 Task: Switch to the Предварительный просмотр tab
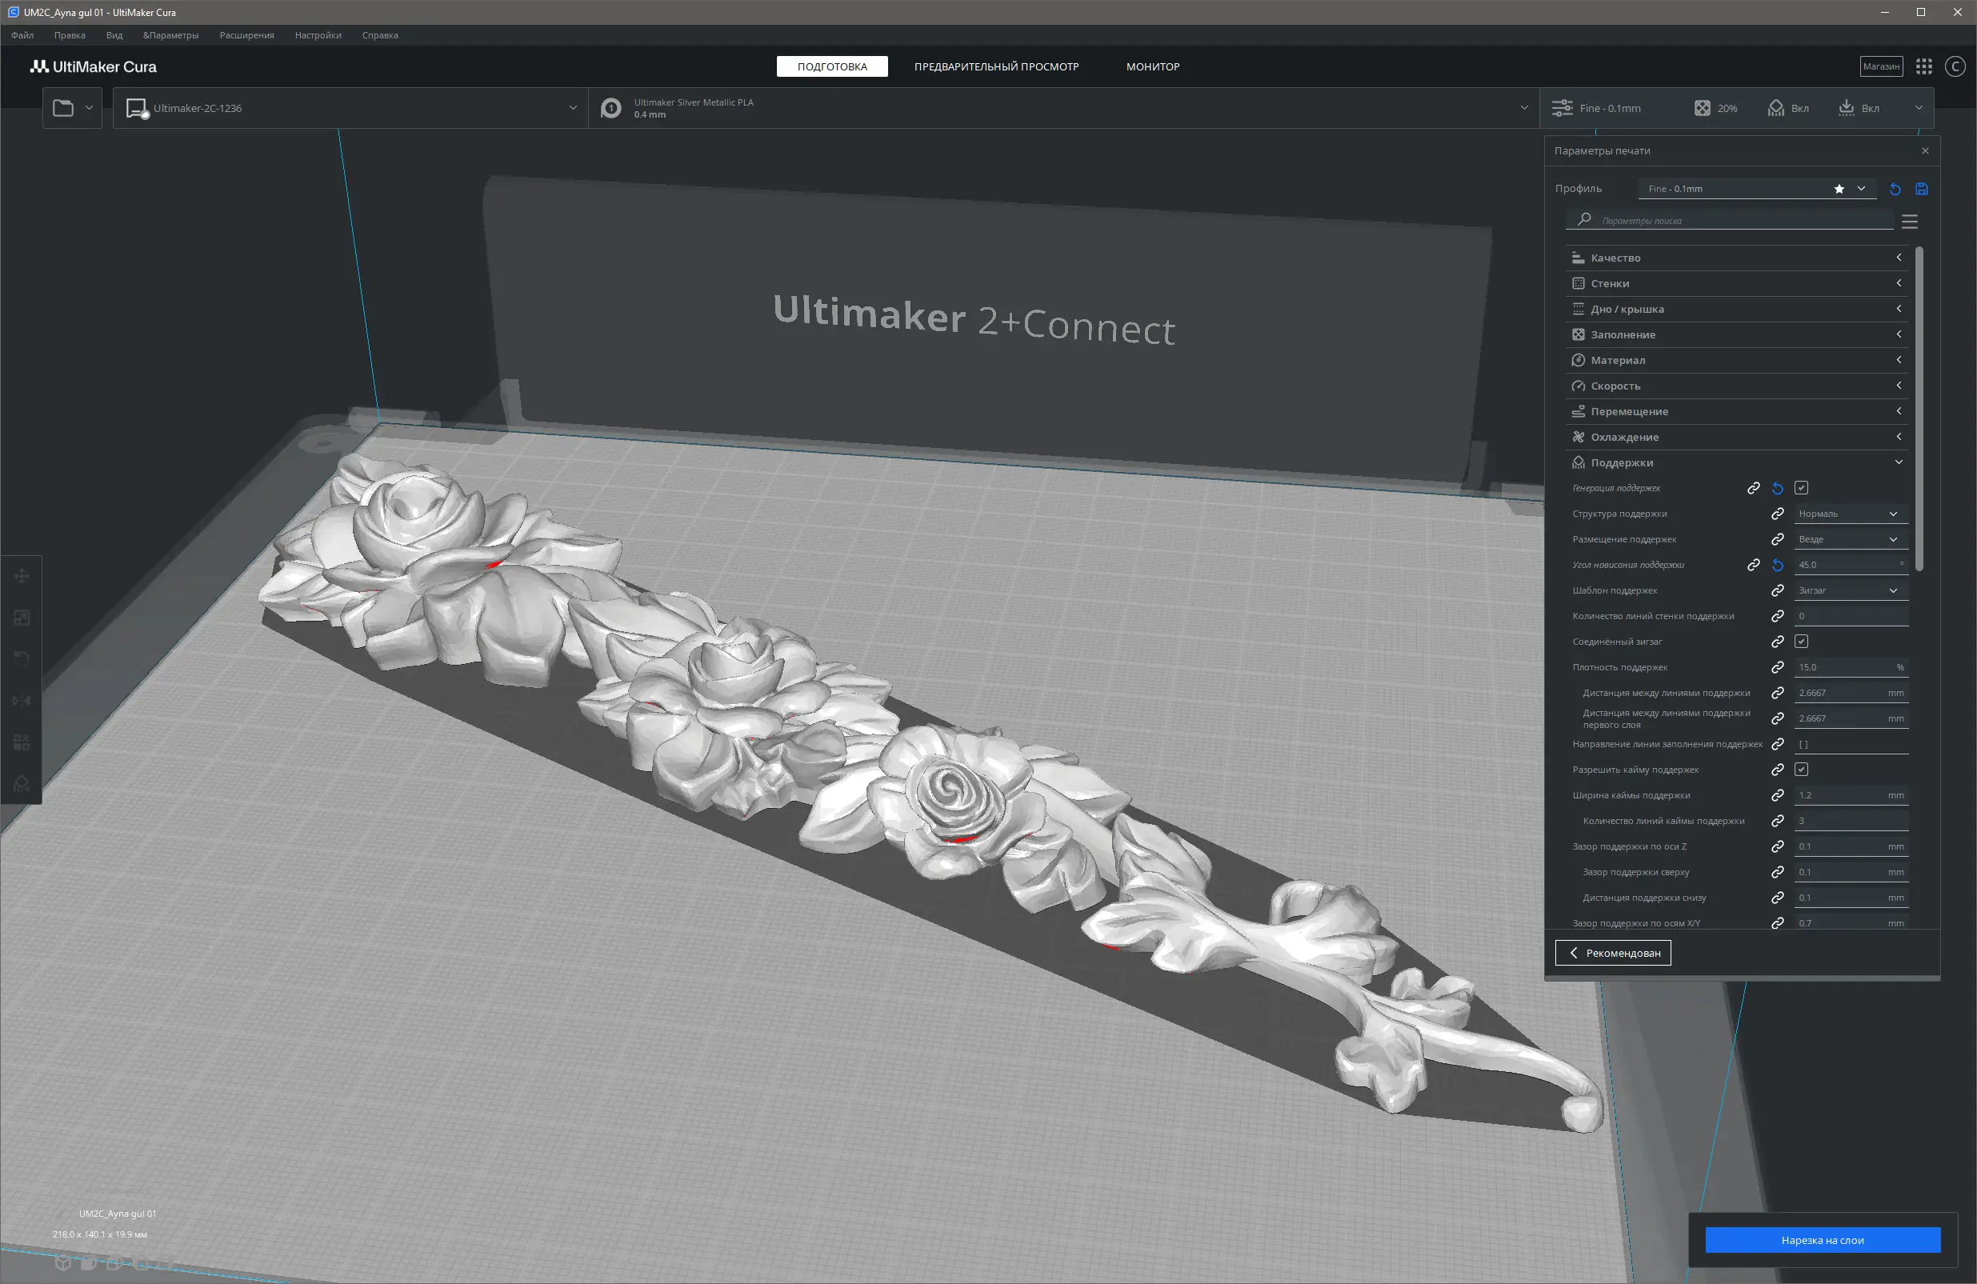pyautogui.click(x=996, y=66)
